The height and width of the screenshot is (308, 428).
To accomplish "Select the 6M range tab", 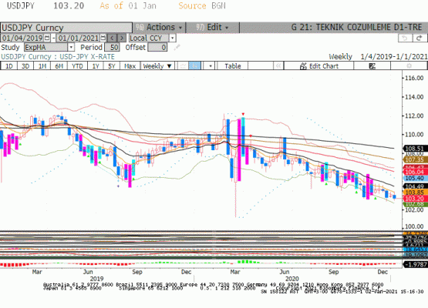I will click(x=59, y=66).
